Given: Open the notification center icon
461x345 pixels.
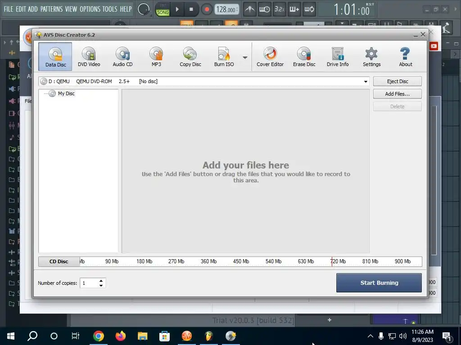Looking at the screenshot, I should click(447, 336).
